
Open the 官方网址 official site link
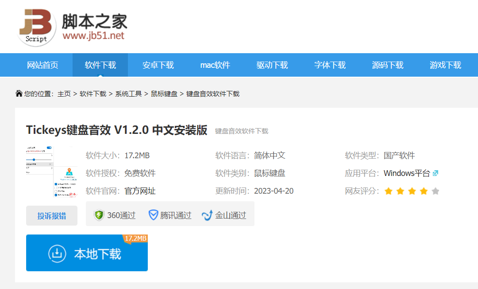click(x=140, y=191)
